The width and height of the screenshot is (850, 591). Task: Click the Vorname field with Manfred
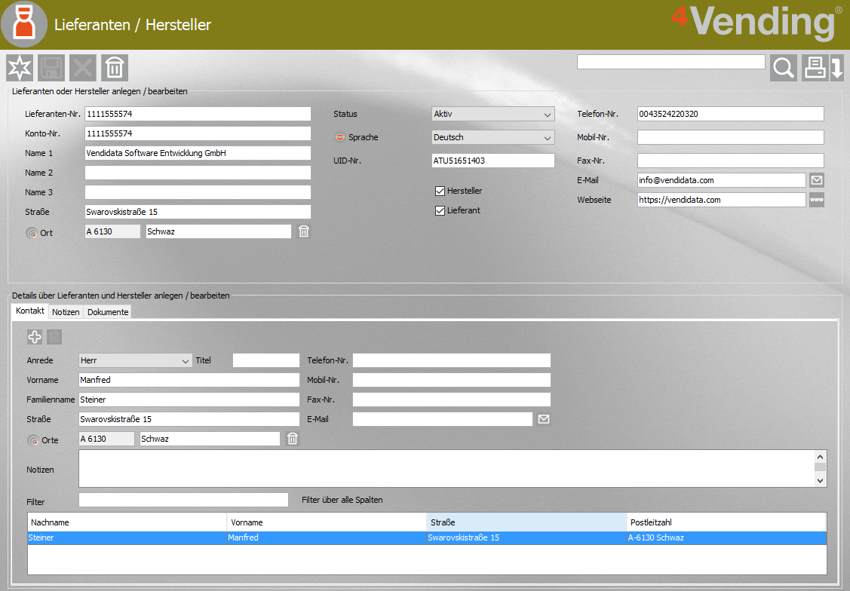click(x=189, y=380)
